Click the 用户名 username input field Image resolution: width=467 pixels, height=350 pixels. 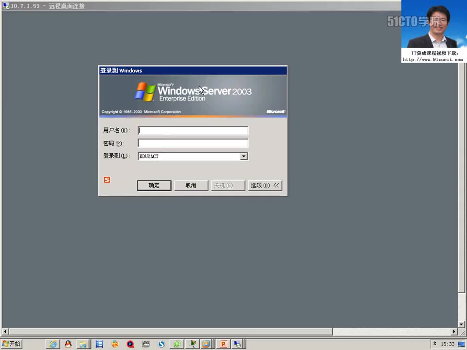[193, 131]
